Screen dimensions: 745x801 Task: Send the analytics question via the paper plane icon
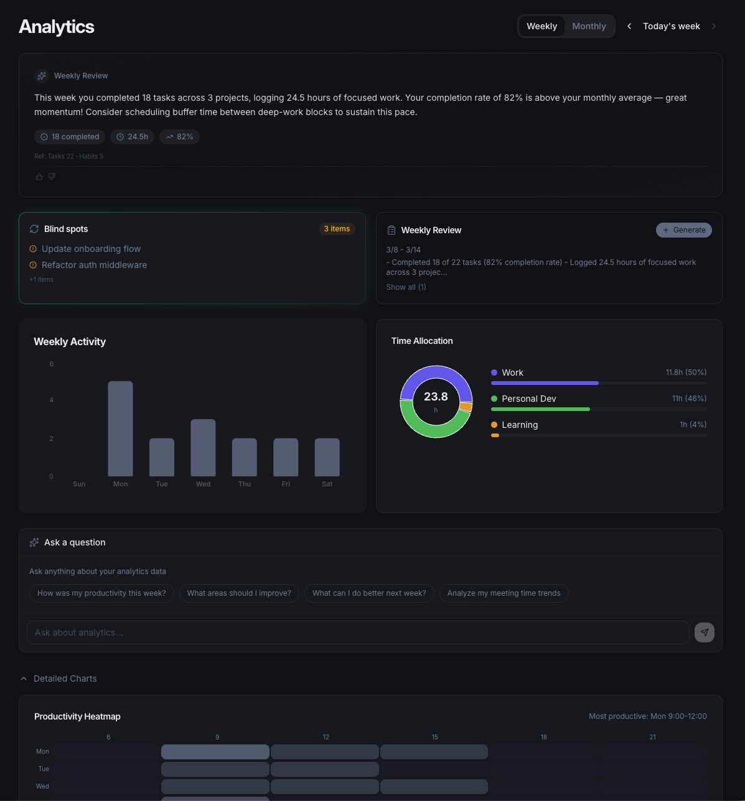coord(704,632)
